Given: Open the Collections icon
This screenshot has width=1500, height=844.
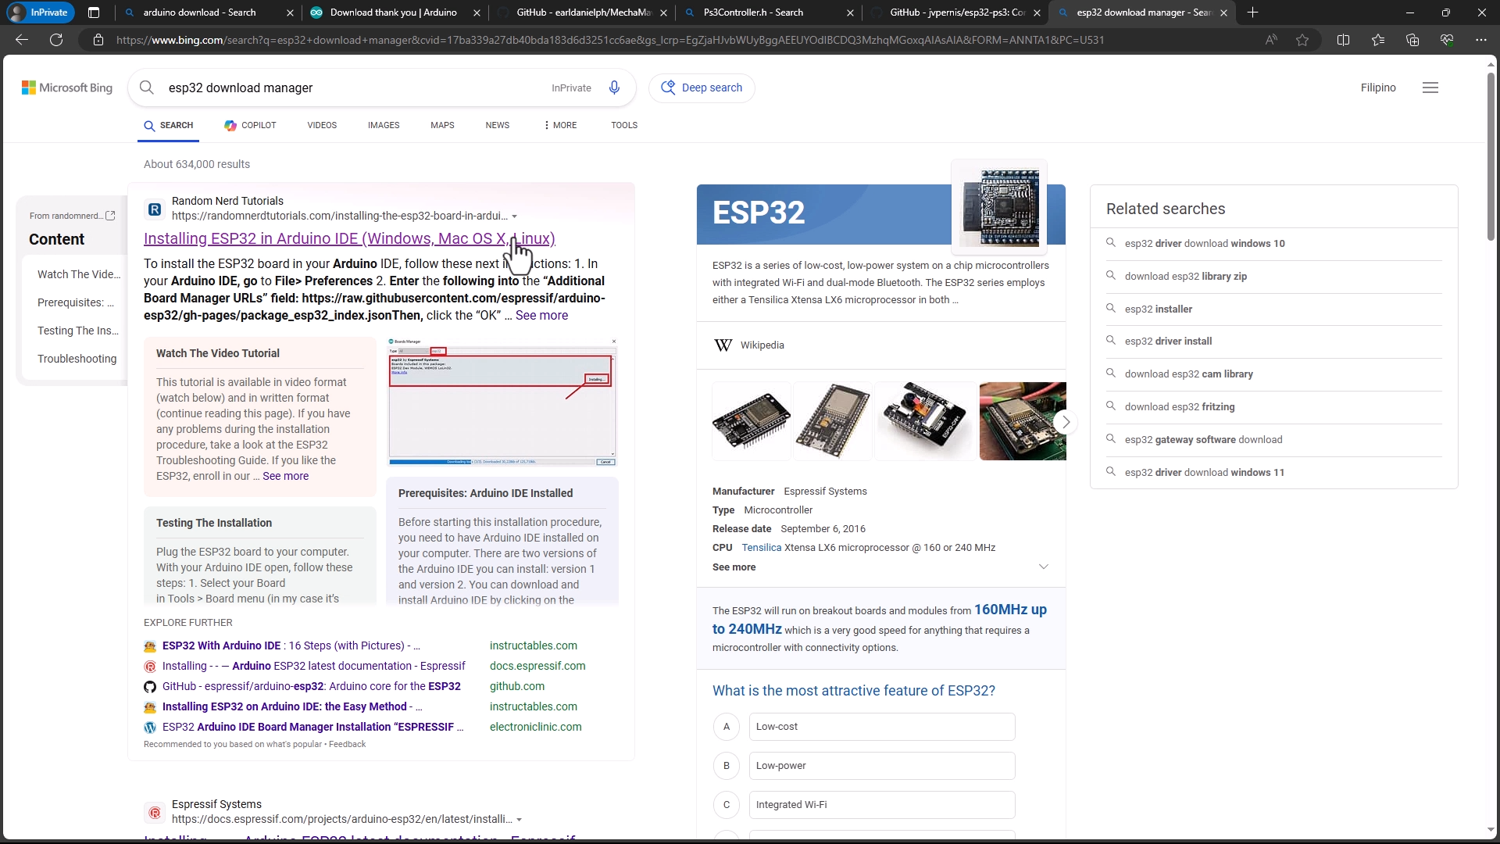Looking at the screenshot, I should tap(1412, 40).
